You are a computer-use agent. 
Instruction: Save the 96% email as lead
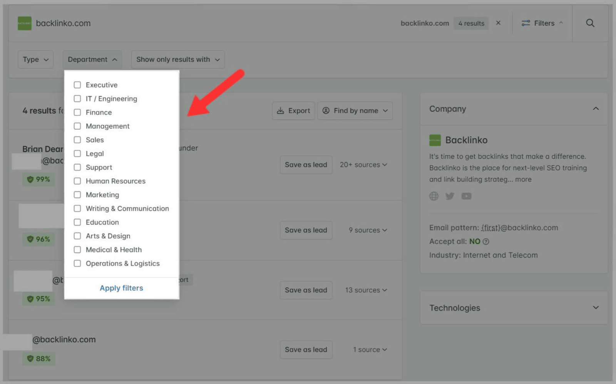306,230
